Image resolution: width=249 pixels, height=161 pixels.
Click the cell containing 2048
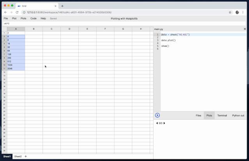16,69
